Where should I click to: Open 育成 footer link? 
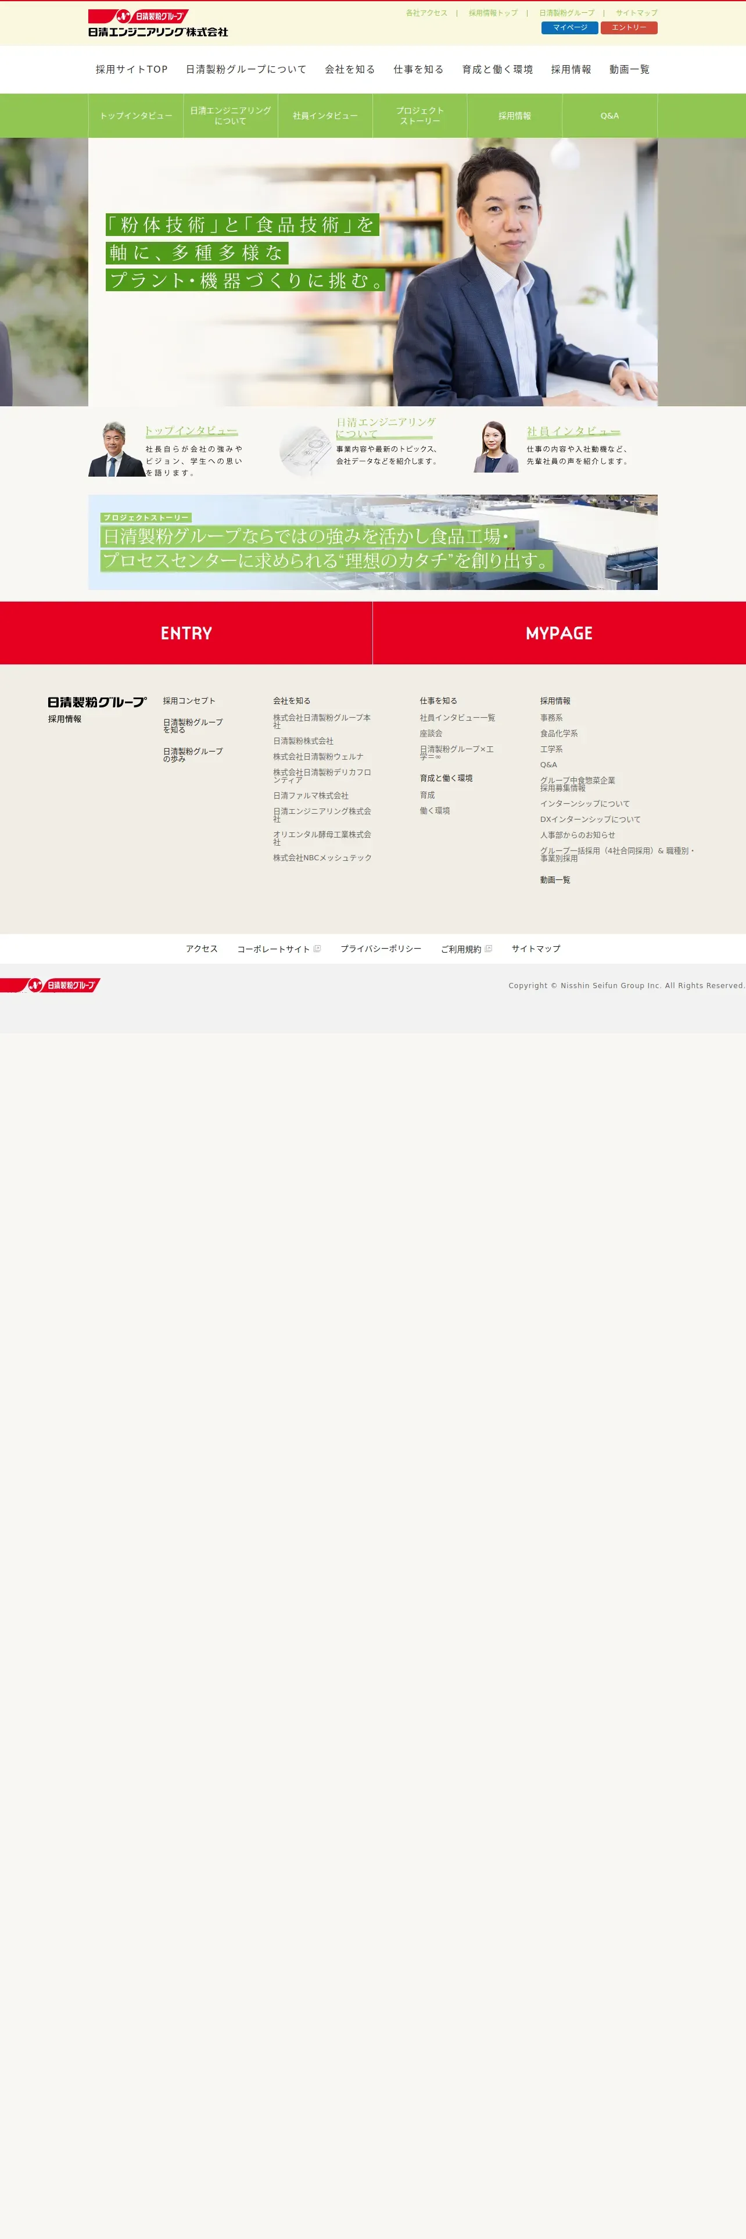click(427, 795)
